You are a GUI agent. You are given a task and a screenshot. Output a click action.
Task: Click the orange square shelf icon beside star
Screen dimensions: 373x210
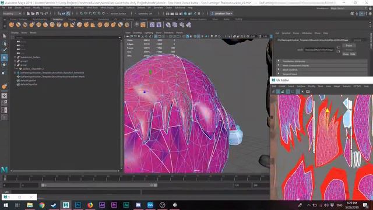tap(143, 24)
